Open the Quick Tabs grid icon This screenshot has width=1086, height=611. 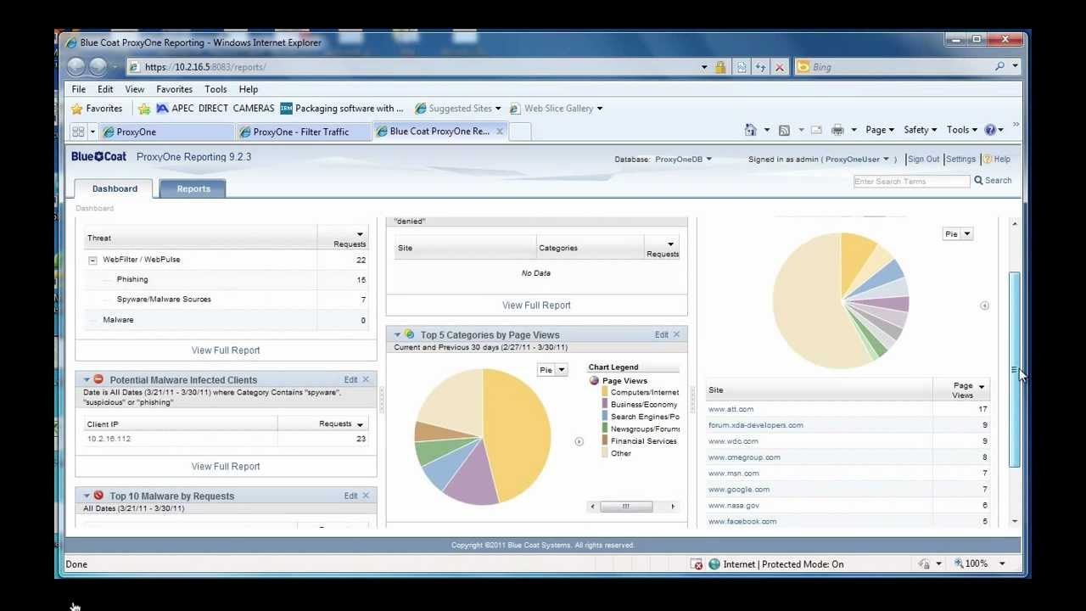click(78, 132)
